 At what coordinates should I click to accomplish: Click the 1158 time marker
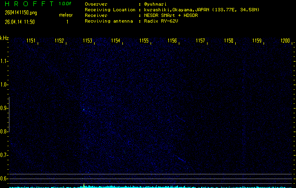click(229, 41)
